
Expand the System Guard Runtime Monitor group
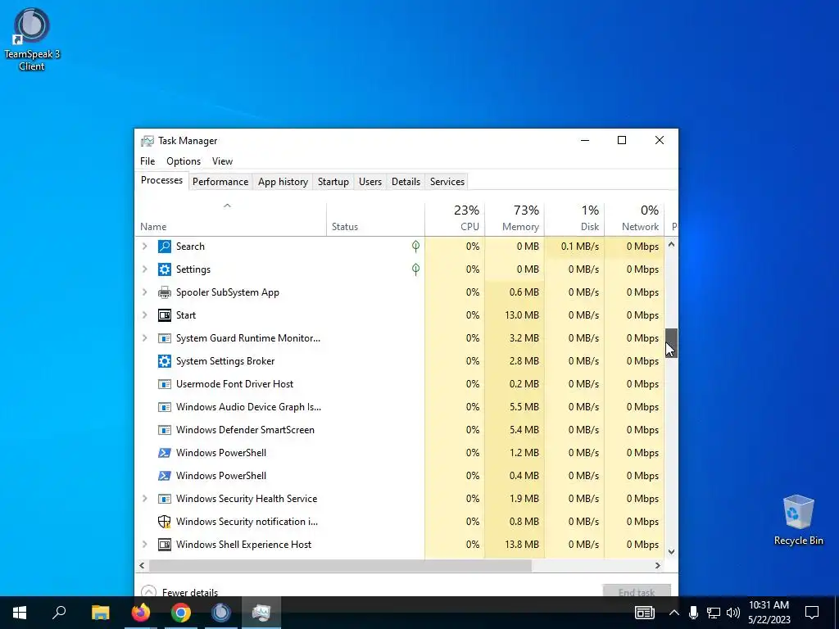[x=144, y=338]
